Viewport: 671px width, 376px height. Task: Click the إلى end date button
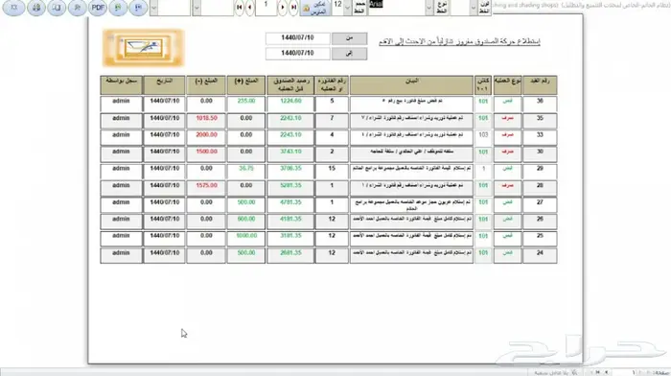[349, 53]
